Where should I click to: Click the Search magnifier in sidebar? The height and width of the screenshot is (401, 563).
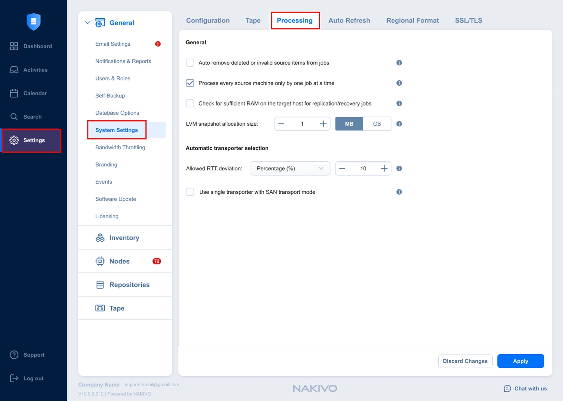[x=14, y=117]
